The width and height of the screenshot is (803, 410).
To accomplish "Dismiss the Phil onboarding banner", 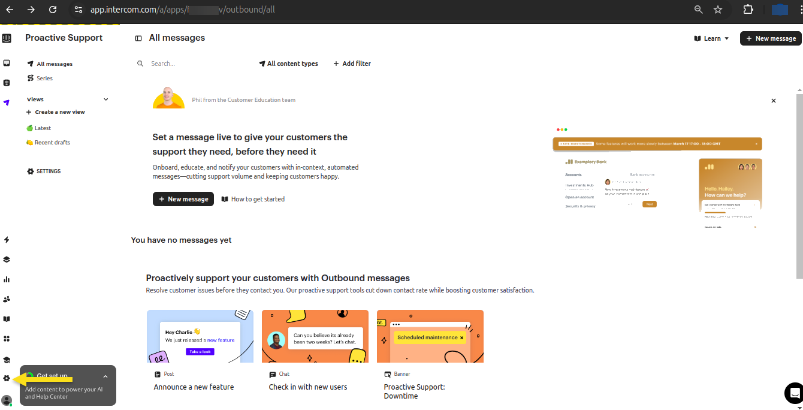I will click(x=774, y=101).
